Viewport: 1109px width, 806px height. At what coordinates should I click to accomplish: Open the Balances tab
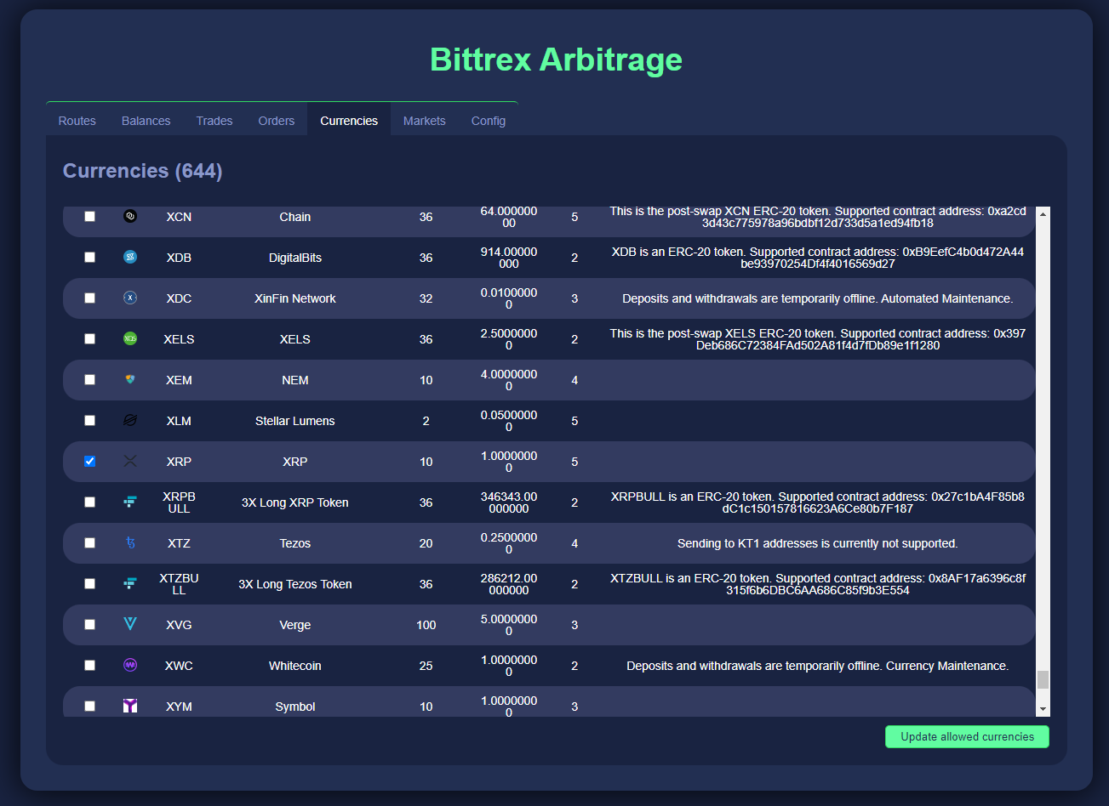tap(146, 121)
